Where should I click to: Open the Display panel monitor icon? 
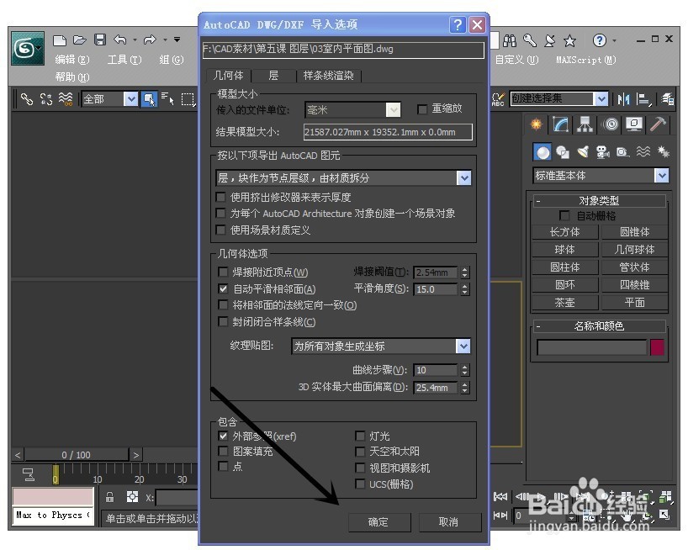[x=634, y=124]
